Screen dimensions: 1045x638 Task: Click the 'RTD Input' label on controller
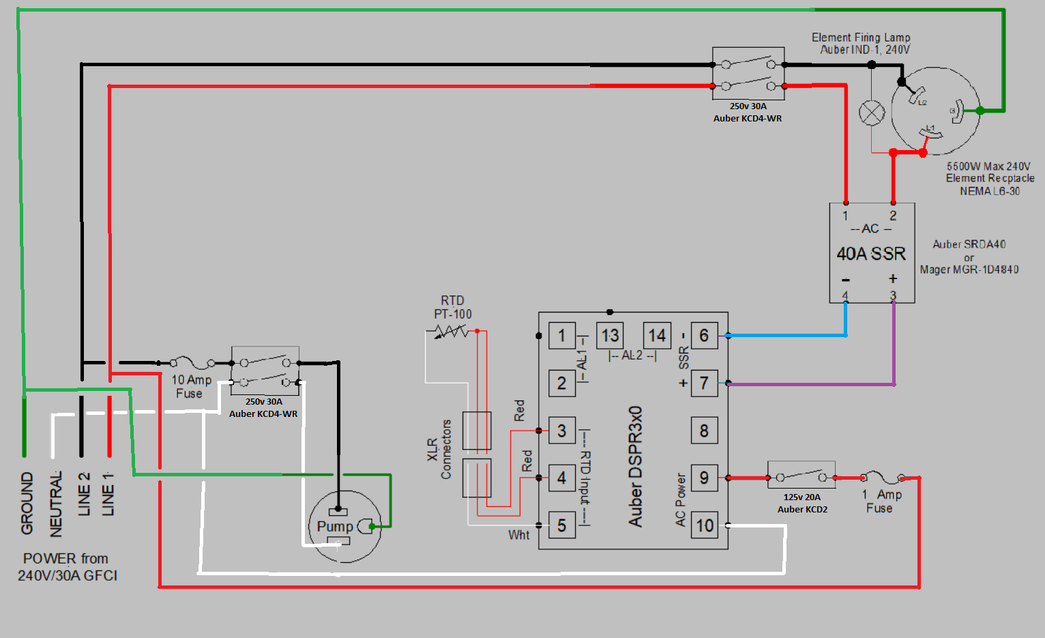(x=586, y=478)
